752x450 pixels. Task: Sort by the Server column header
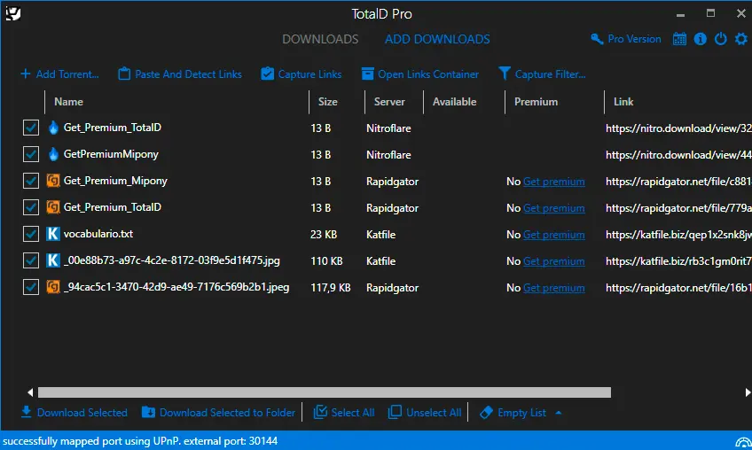point(389,102)
